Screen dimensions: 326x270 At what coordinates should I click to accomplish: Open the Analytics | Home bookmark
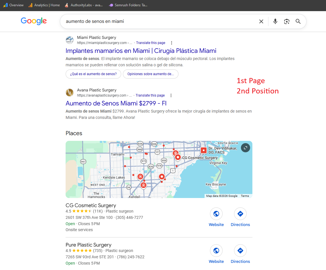tap(44, 5)
